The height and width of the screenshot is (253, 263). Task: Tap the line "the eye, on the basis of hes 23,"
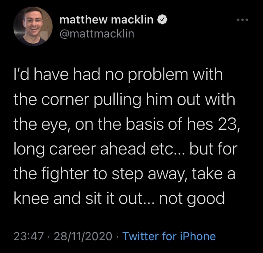click(127, 125)
